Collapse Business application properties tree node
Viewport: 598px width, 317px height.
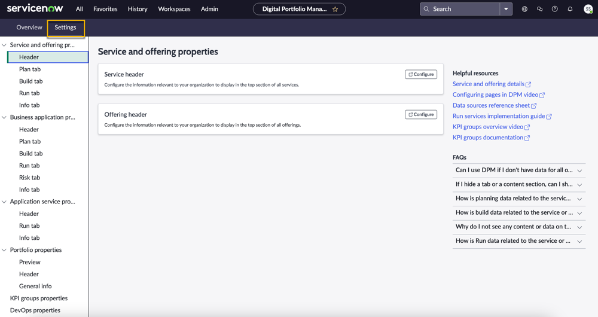4,117
